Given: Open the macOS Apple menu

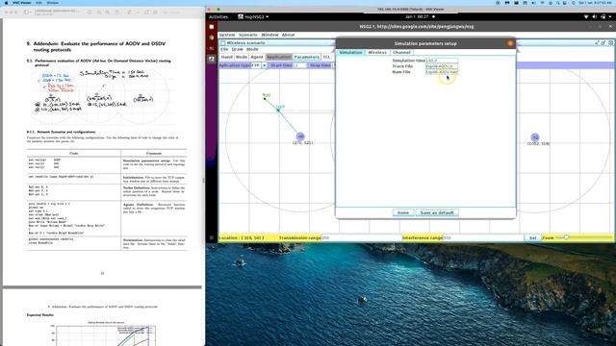Looking at the screenshot, I should coord(6,3).
